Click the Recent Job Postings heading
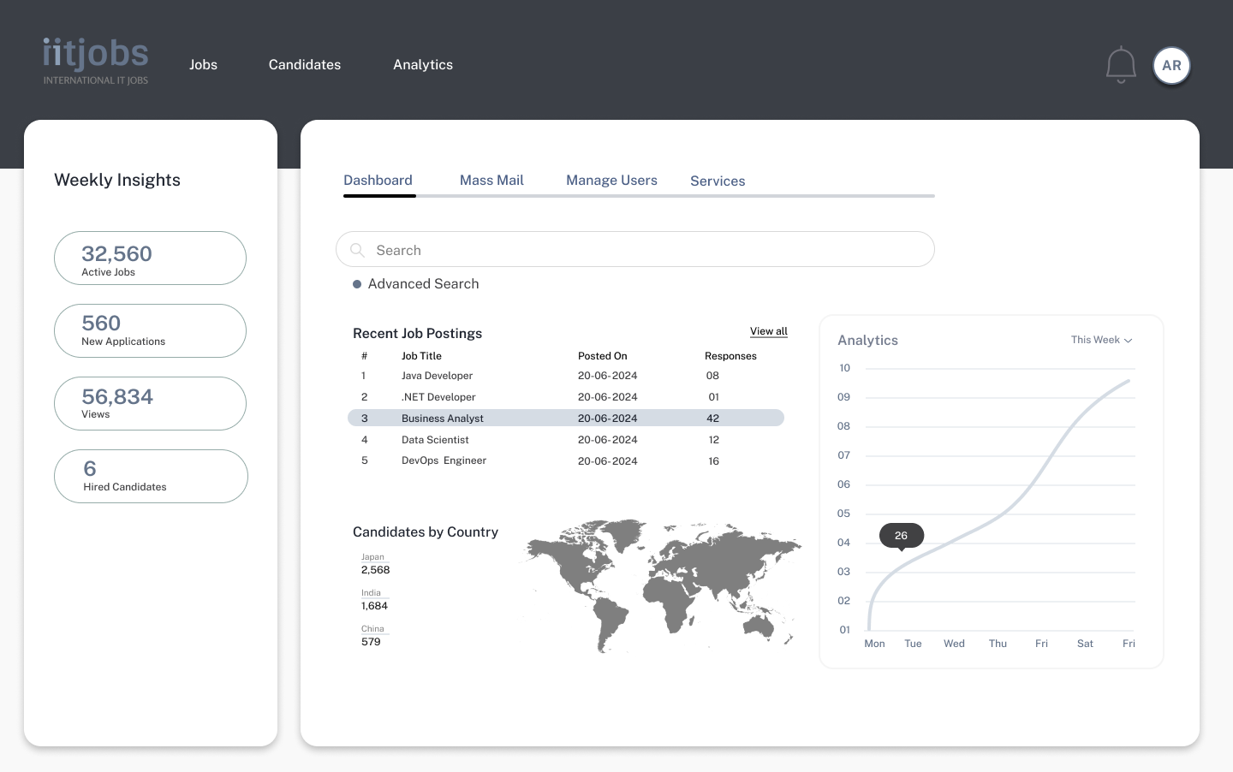The image size is (1233, 772). 417,334
